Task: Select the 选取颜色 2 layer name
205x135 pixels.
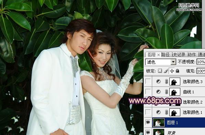Action: [x=193, y=102]
